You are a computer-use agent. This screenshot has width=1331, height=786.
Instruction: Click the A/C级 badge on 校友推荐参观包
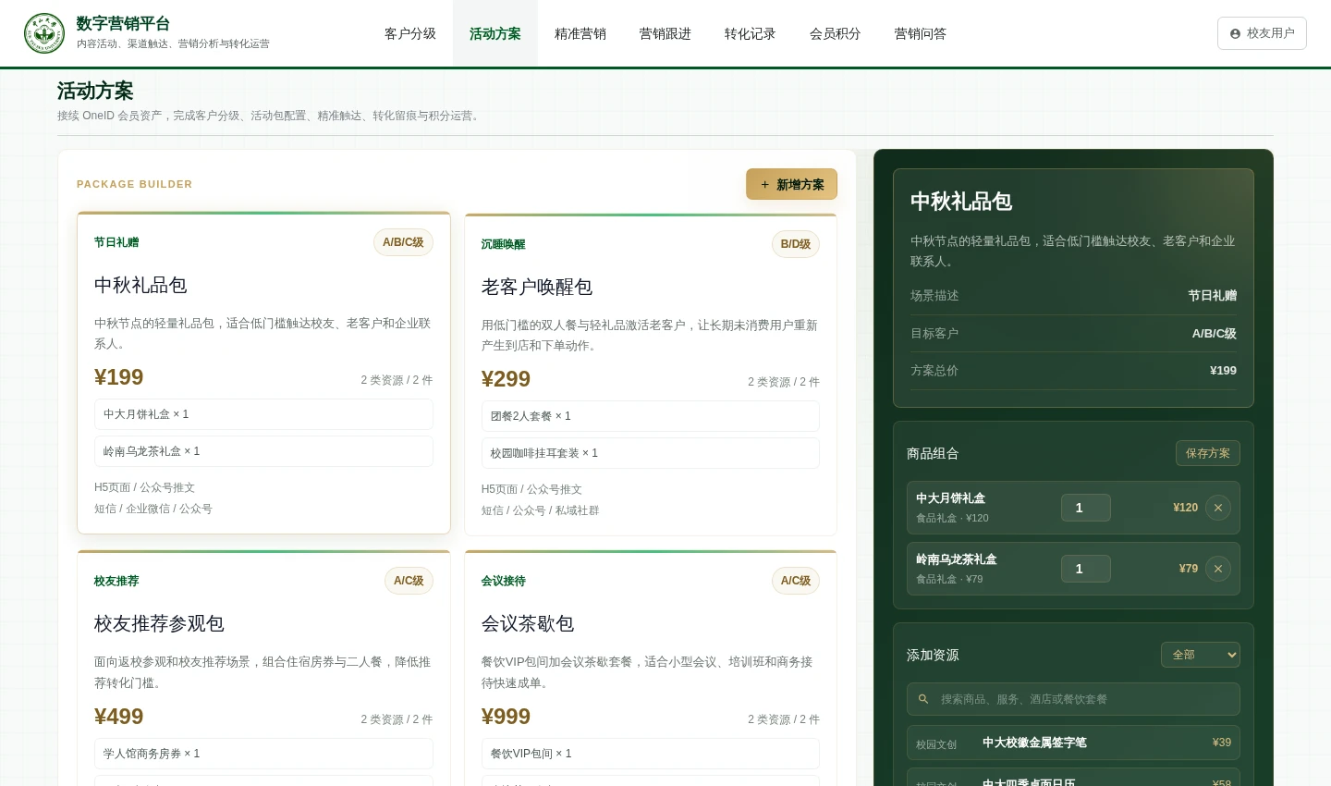point(409,581)
